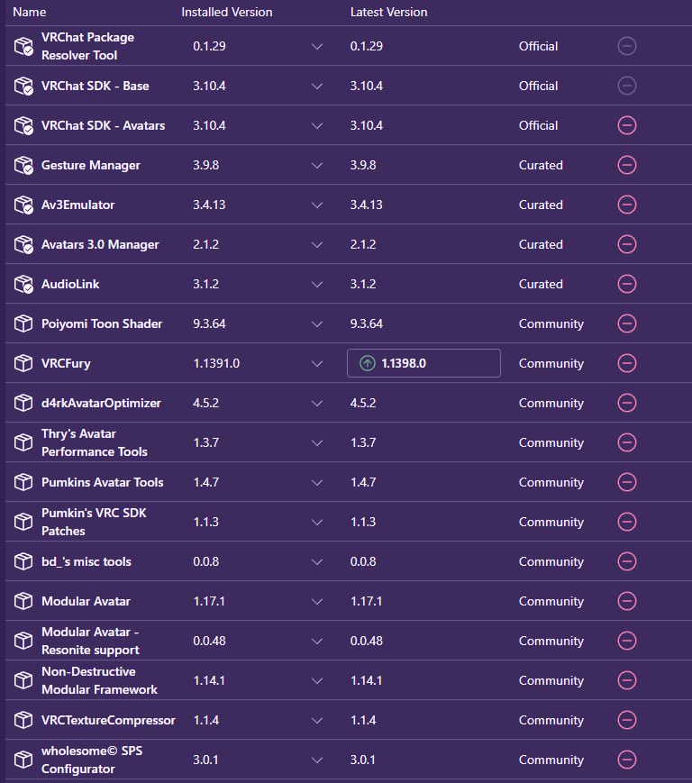The image size is (692, 783).
Task: Click the VRCFury package name
Action: tap(66, 363)
